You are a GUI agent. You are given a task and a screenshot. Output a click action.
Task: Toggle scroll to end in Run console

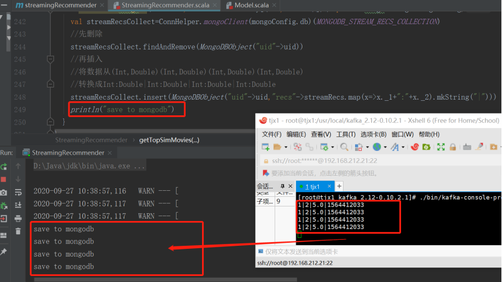pyautogui.click(x=18, y=205)
